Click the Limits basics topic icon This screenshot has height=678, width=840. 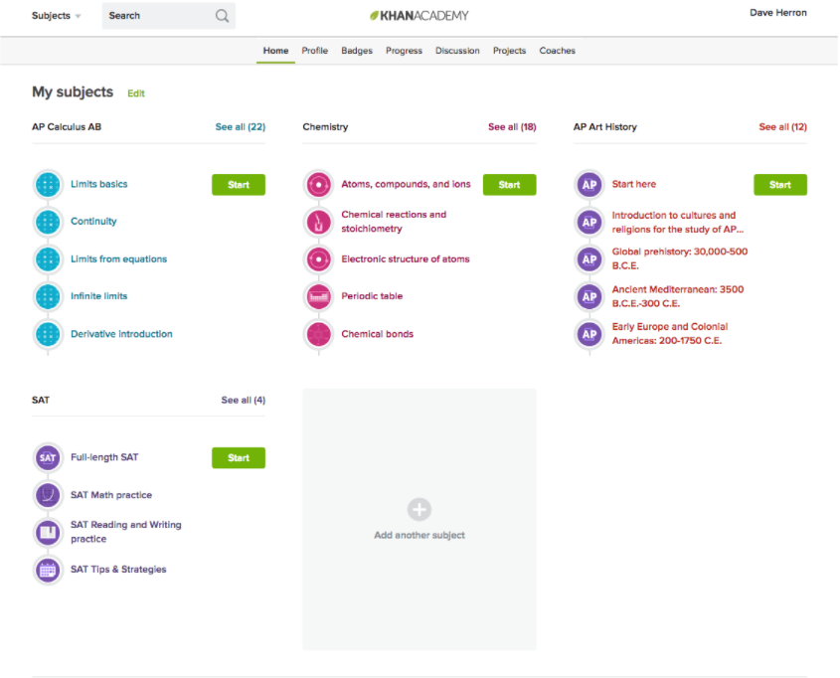(x=48, y=185)
